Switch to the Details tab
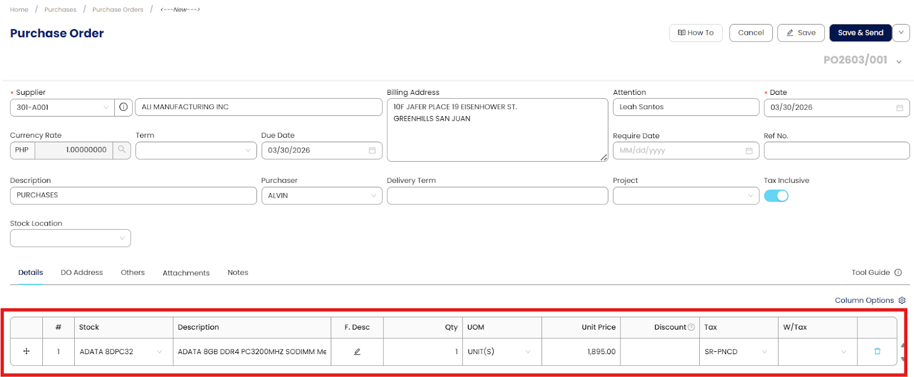Image resolution: width=914 pixels, height=377 pixels. (x=30, y=272)
